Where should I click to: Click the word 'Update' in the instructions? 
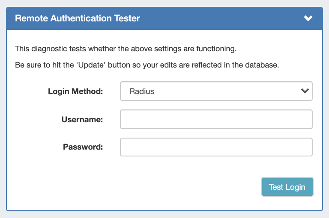pos(92,65)
